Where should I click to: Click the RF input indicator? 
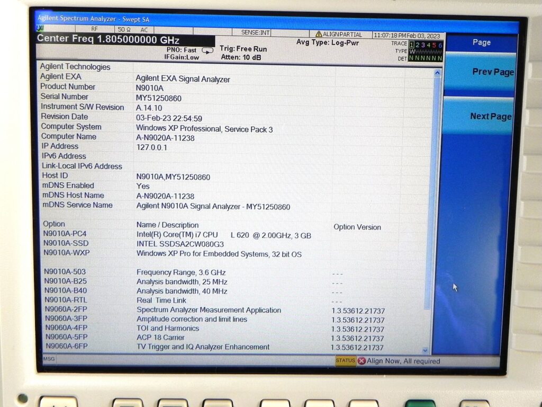(94, 29)
